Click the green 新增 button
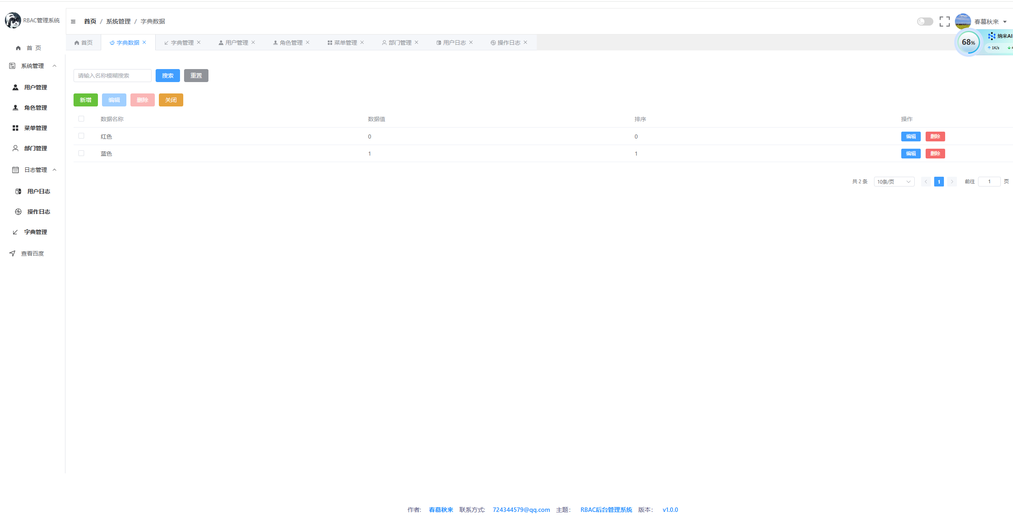 [x=85, y=100]
